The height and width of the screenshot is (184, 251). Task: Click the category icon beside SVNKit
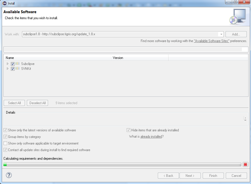[17, 69]
